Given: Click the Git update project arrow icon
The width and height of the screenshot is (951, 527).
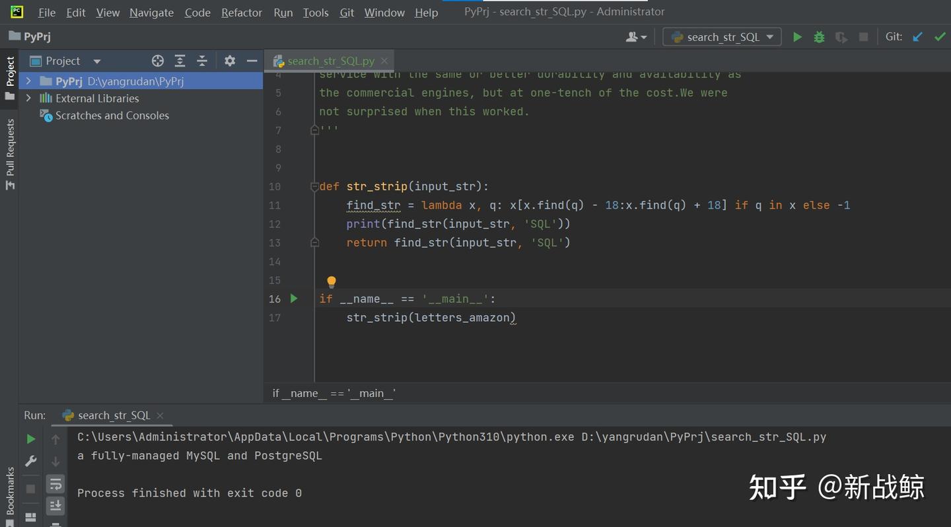Looking at the screenshot, I should click(x=917, y=37).
